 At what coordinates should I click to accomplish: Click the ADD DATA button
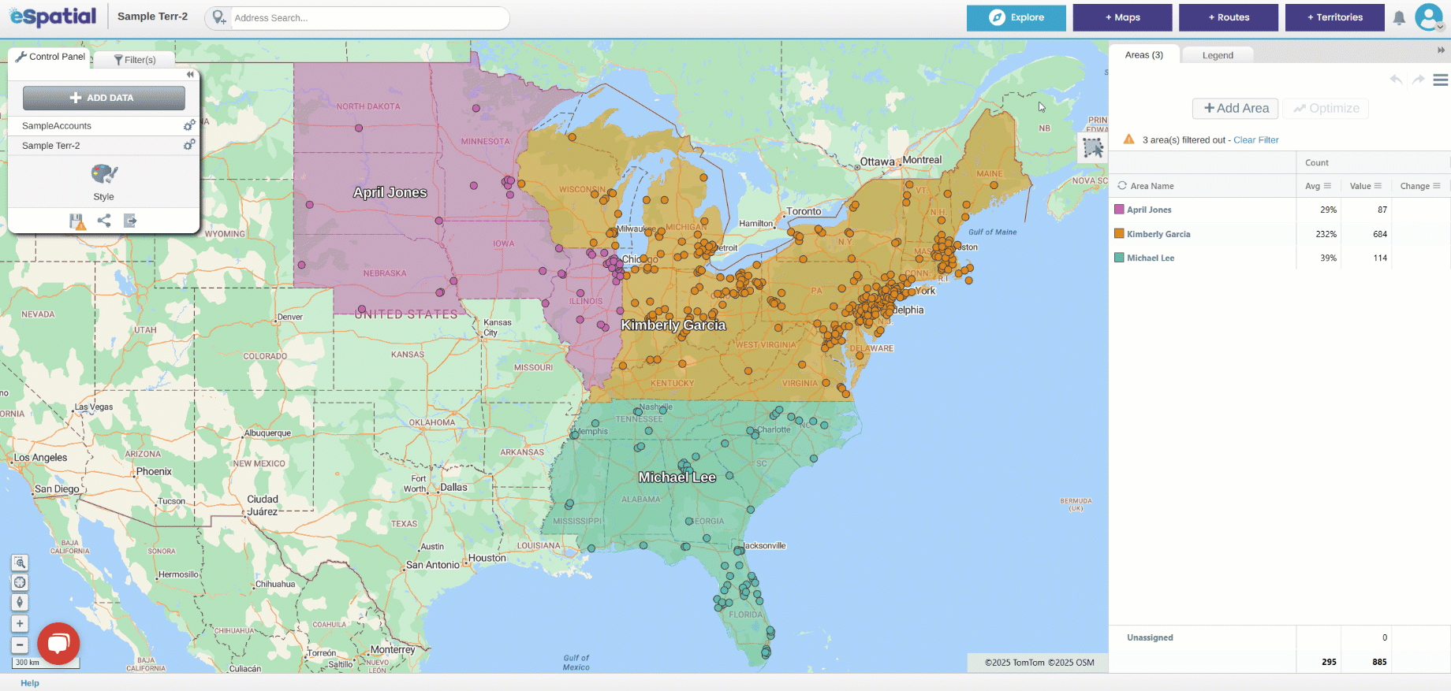(104, 98)
